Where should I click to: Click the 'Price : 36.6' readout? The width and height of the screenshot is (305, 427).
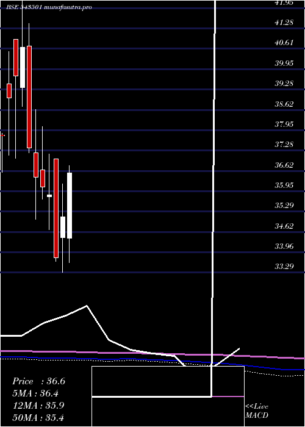click(38, 381)
